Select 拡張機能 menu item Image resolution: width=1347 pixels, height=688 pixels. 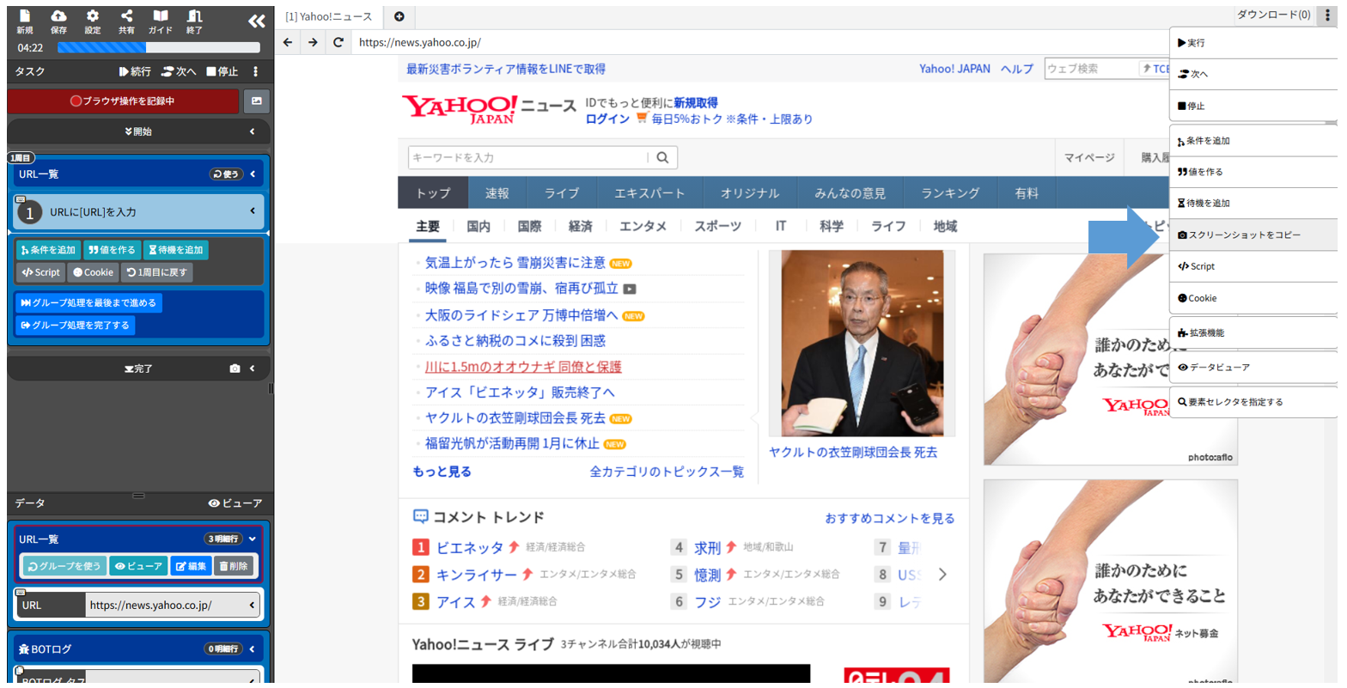point(1253,332)
